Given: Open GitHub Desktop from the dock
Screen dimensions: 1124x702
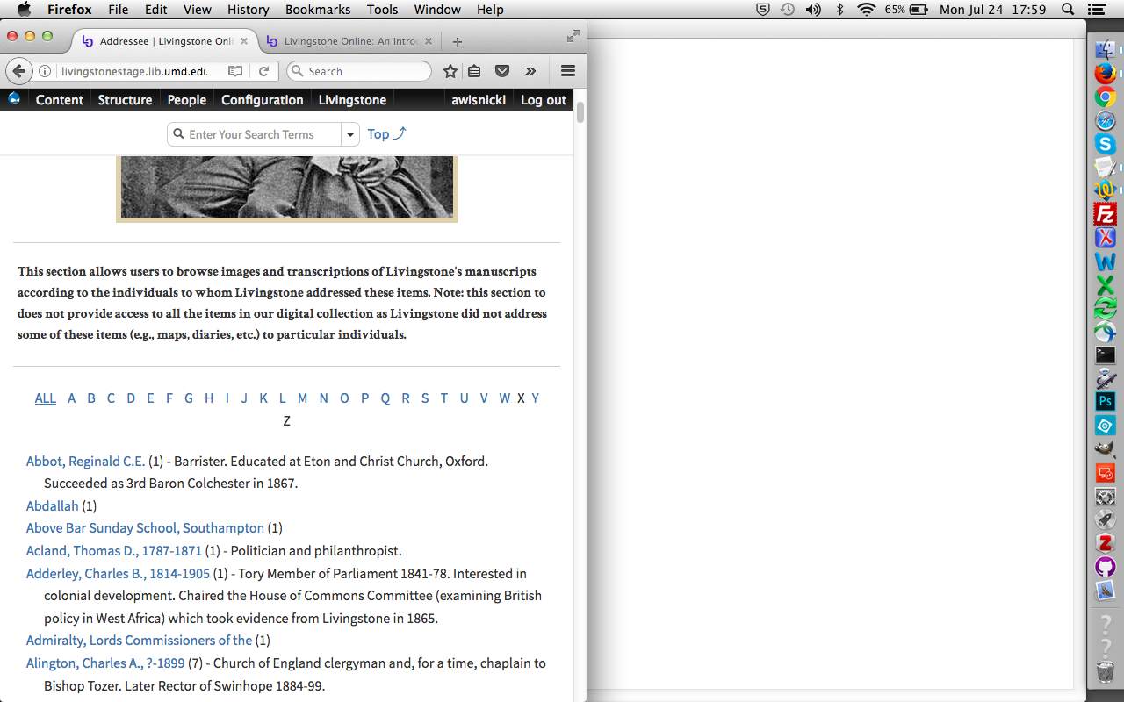Looking at the screenshot, I should [1105, 567].
